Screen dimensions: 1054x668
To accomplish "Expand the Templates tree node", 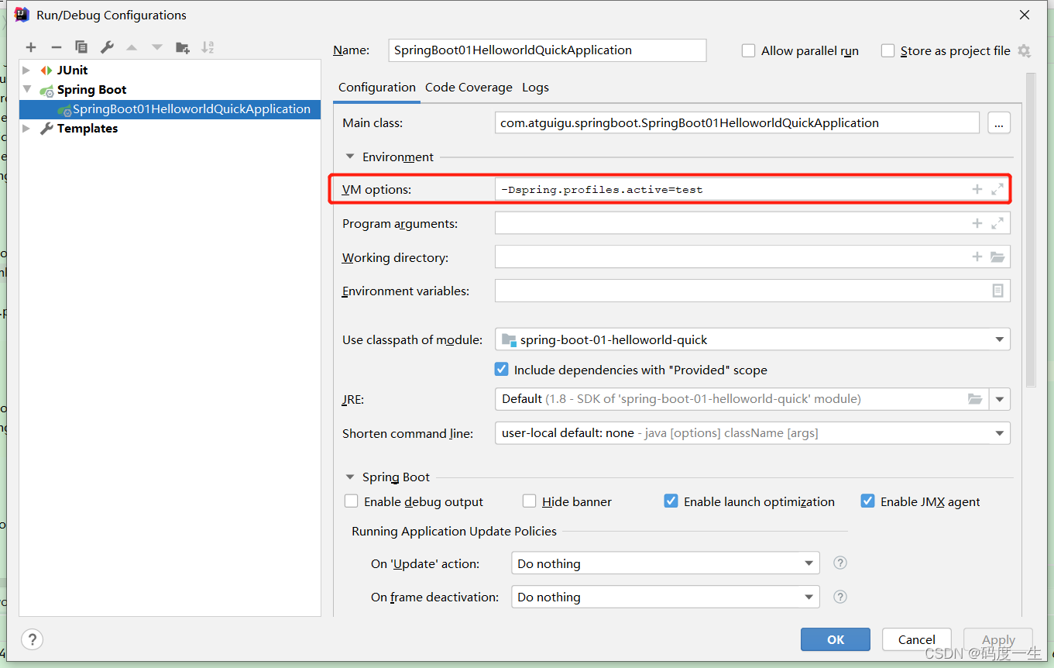I will [27, 129].
